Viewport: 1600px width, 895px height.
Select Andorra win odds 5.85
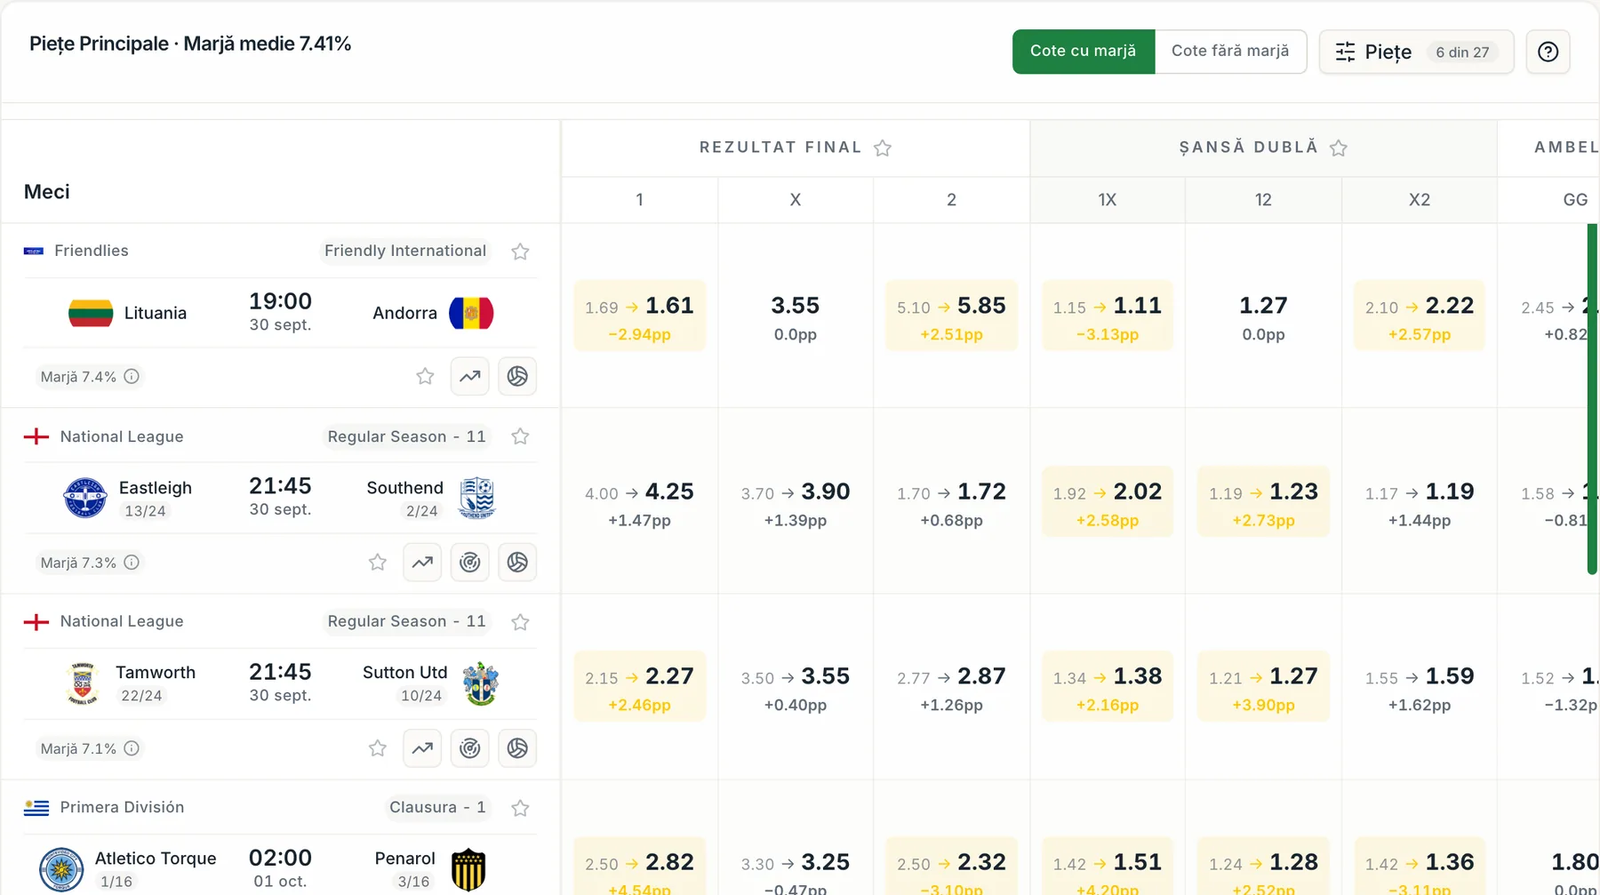pos(951,316)
